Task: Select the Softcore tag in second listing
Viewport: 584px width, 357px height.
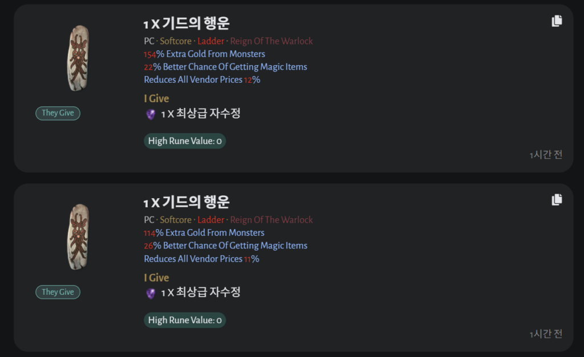Action: pyautogui.click(x=176, y=220)
